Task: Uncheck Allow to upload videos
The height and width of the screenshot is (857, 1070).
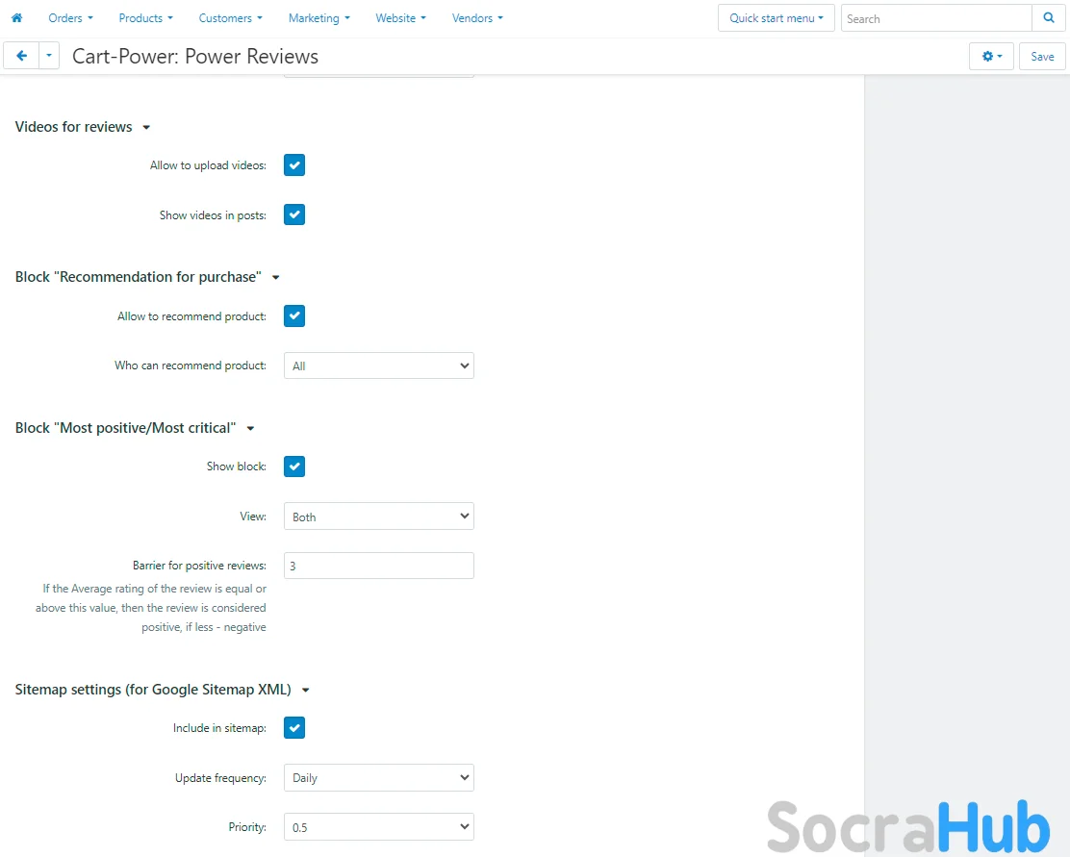Action: [294, 165]
